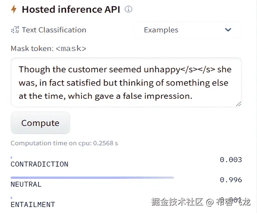The image size is (257, 213).
Task: Click the 0.003 contradiction score value
Action: 231,160
